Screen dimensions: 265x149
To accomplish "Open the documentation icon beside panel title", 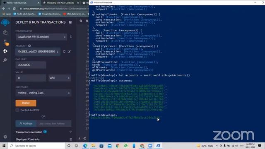I will tap(70, 22).
